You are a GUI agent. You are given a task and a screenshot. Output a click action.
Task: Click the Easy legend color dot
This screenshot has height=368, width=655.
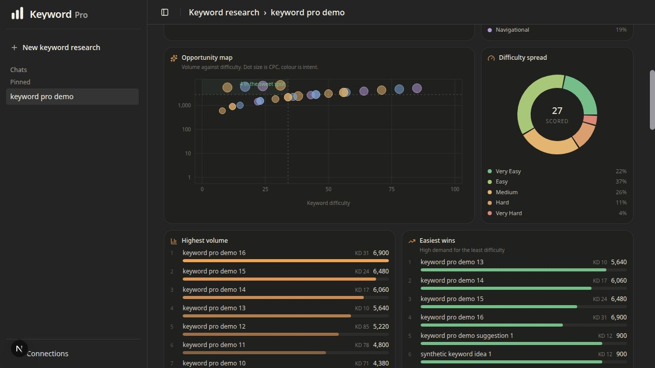coord(490,181)
